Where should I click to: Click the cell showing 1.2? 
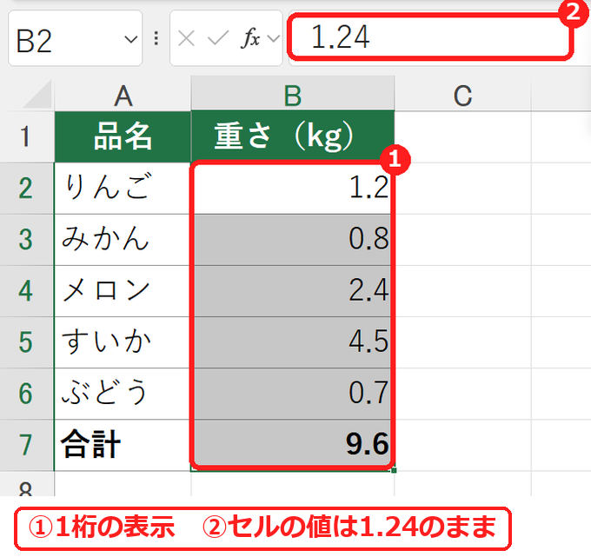coord(293,189)
